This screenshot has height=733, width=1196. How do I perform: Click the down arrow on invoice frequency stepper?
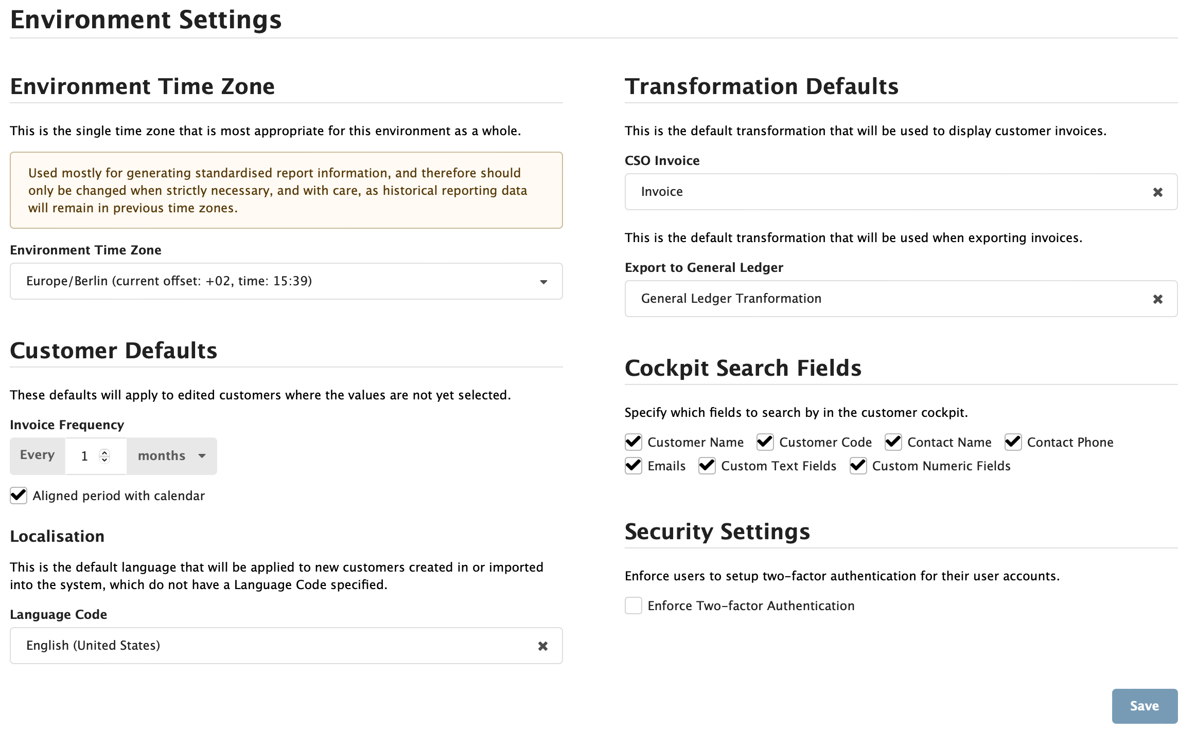(105, 460)
